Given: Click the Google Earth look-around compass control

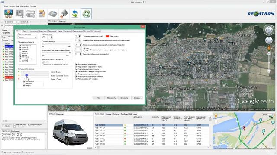Looking at the screenshot, I should pos(269,30).
